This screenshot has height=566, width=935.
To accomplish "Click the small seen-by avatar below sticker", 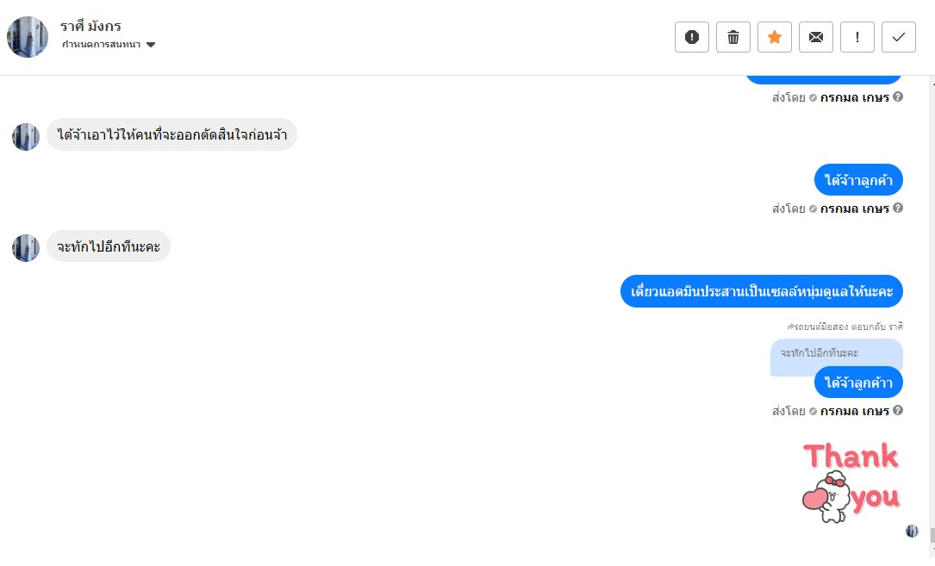I will (x=912, y=531).
